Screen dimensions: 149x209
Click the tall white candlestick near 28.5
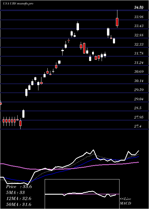(x=23, y=114)
